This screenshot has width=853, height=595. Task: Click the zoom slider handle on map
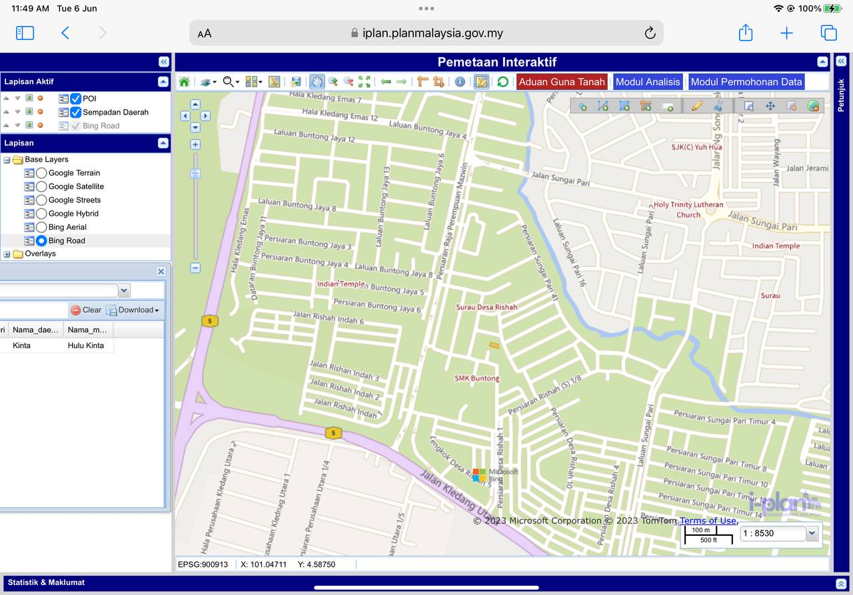[195, 174]
